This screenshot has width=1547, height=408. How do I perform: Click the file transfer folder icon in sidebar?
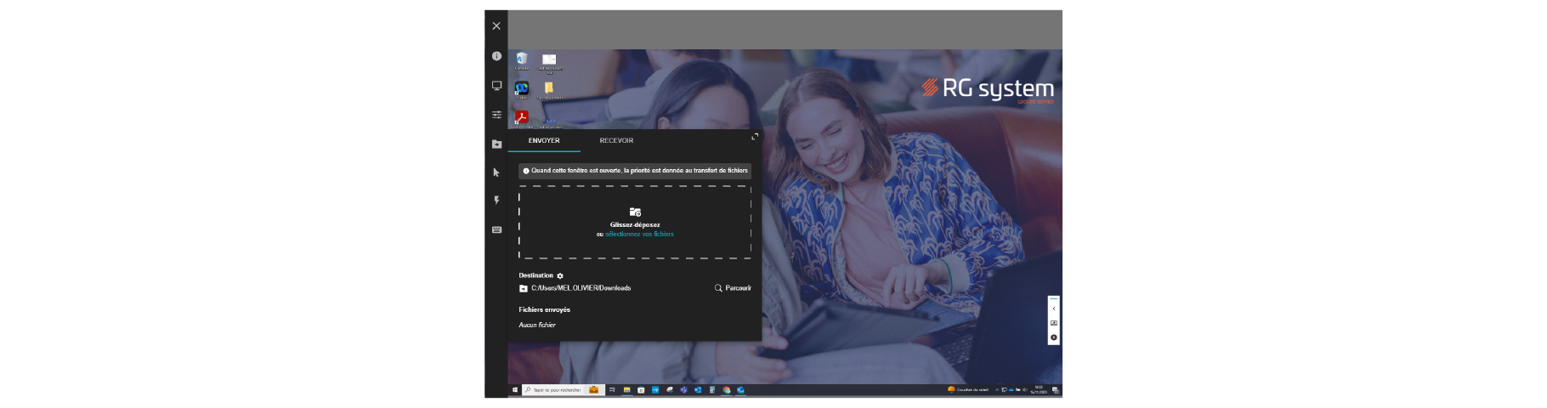[496, 144]
